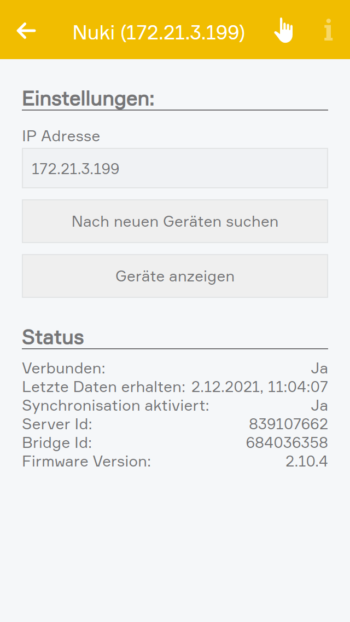Click the Nuki (172.21.3.199) title
Viewport: 350px width, 622px height.
coord(159,32)
